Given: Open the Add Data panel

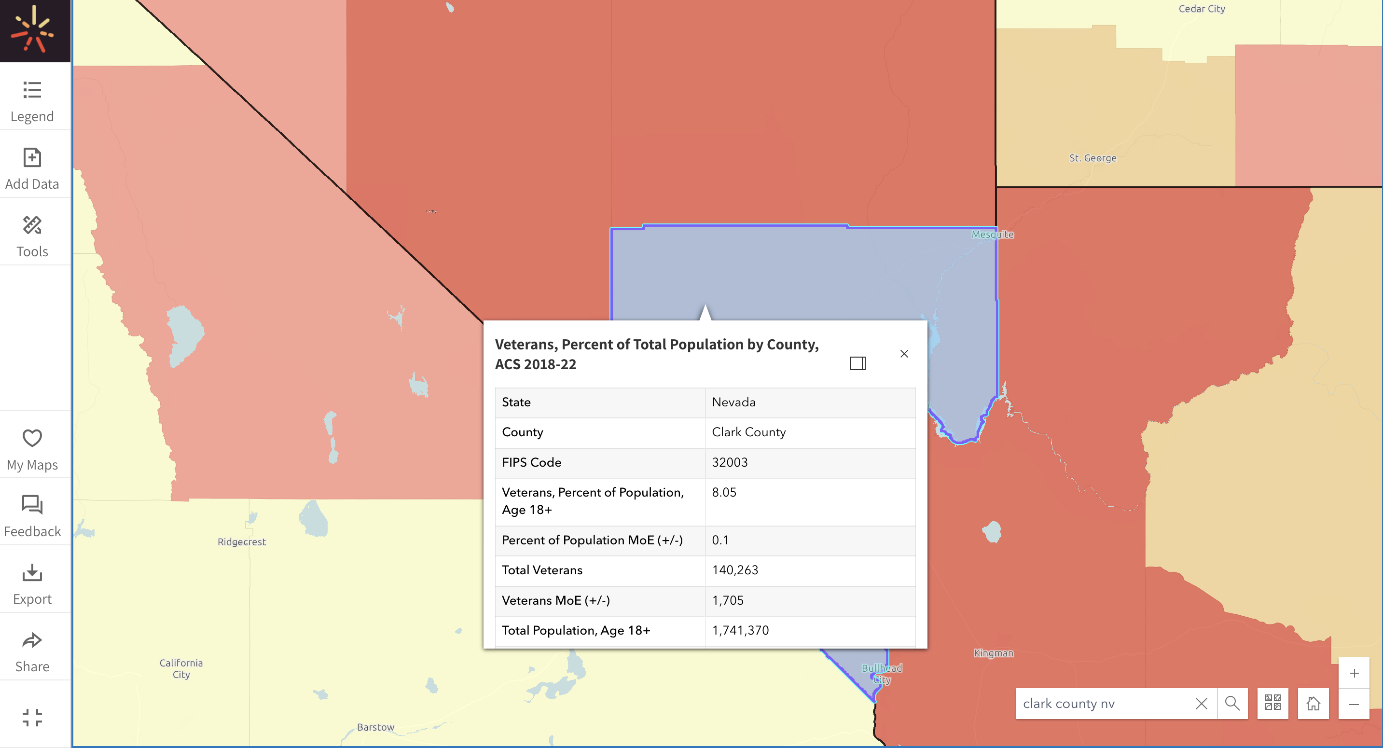Looking at the screenshot, I should pos(32,168).
